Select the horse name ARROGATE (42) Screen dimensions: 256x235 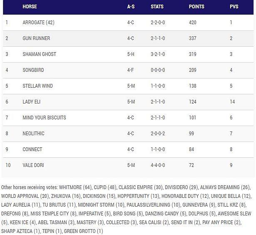[x=38, y=23]
